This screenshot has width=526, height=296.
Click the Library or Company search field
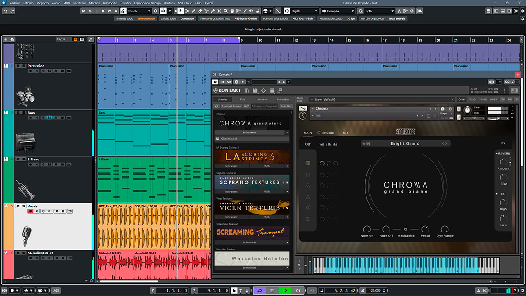tap(265, 106)
